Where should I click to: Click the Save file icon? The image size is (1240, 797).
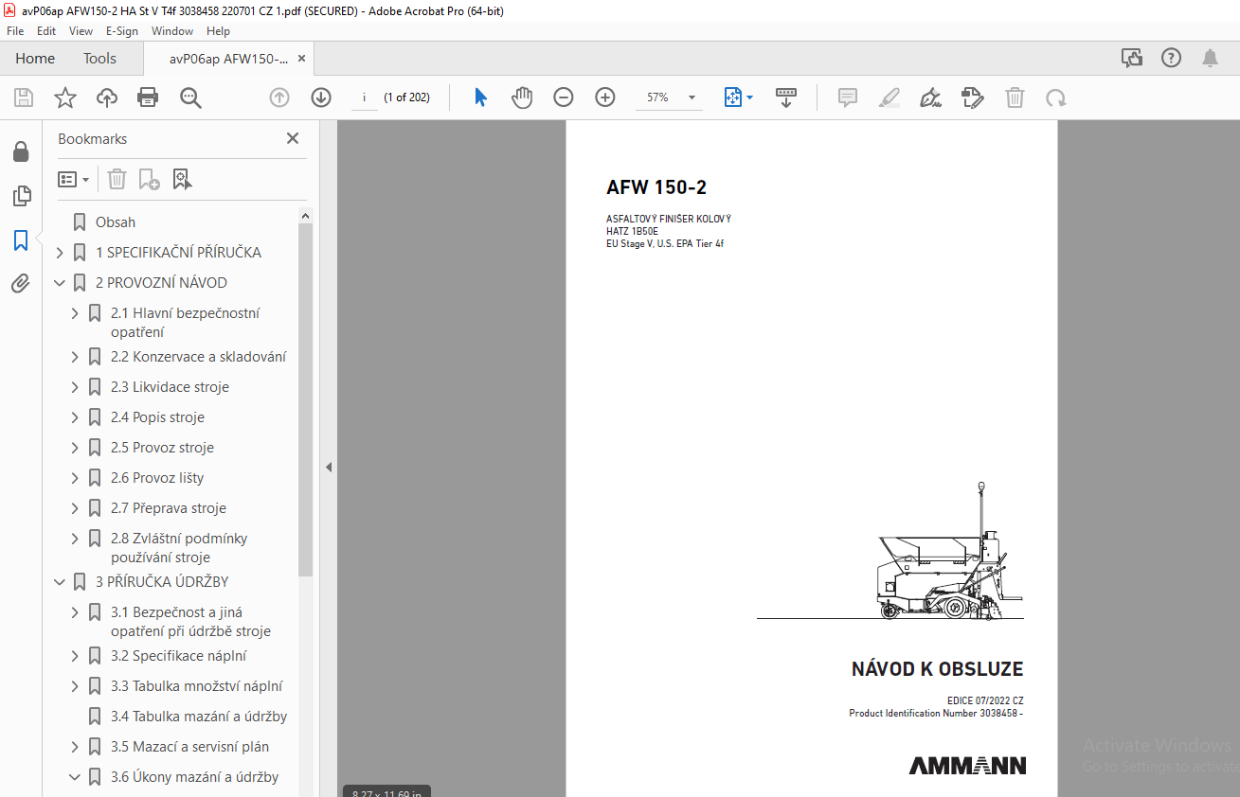(24, 97)
